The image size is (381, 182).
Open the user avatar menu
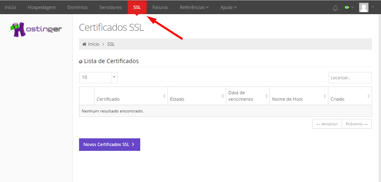[366, 7]
